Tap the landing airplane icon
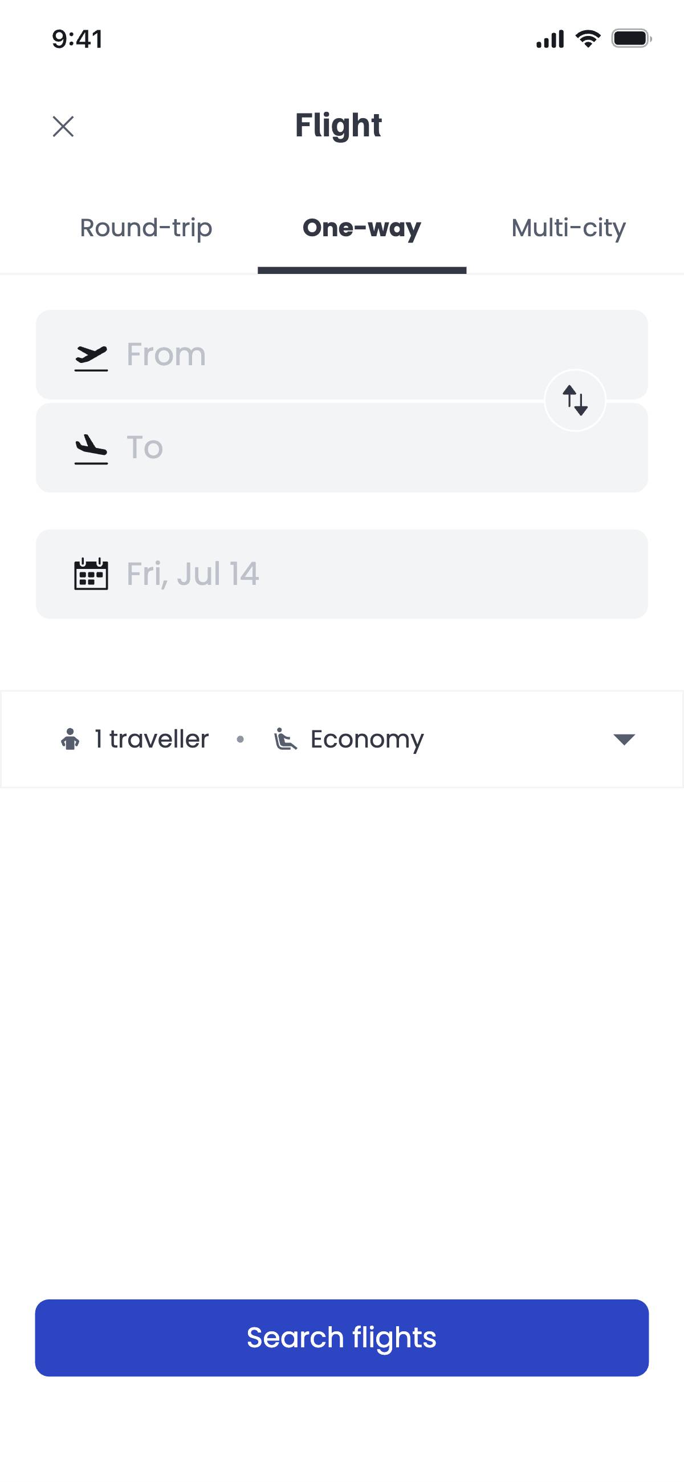This screenshot has width=684, height=1482. (x=91, y=449)
